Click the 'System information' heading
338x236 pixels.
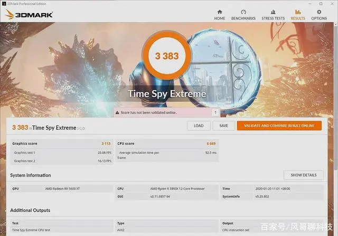[x=31, y=175]
